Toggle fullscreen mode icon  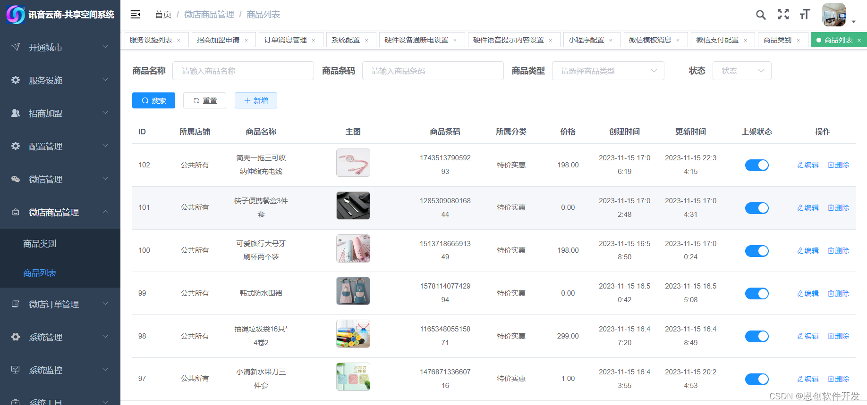783,15
